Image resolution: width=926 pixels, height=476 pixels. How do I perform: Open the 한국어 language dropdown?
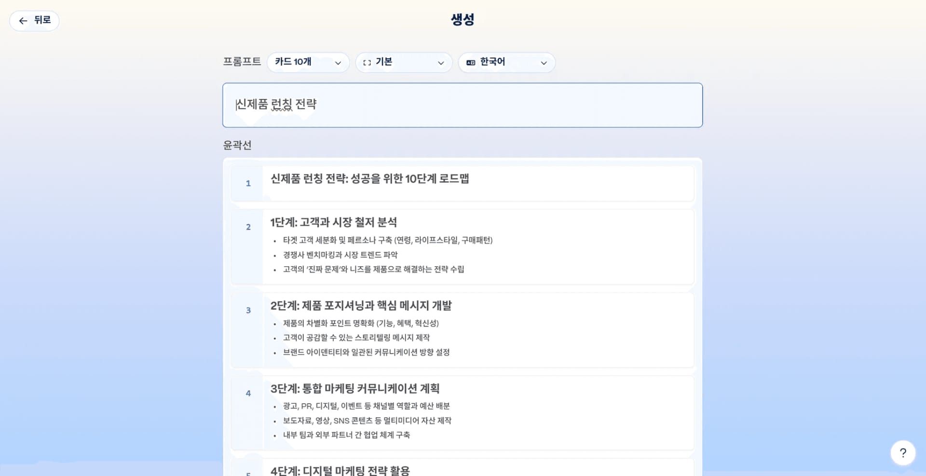click(x=506, y=62)
